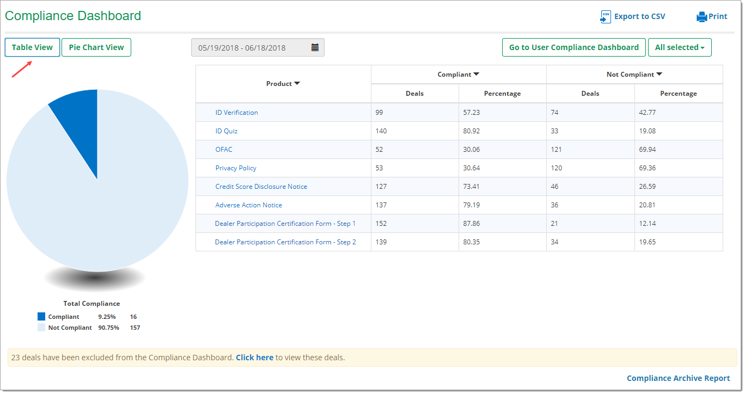Go to User Compliance Dashboard
The width and height of the screenshot is (745, 394).
coord(573,47)
